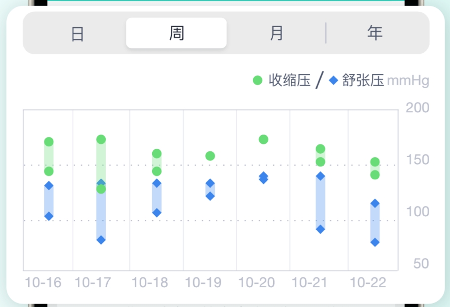Select the upper blue diamond on 10-21

321,176
